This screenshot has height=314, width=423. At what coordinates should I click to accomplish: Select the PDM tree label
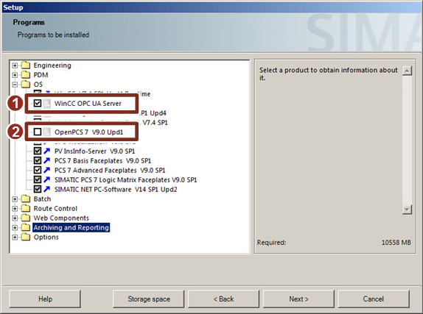[41, 75]
